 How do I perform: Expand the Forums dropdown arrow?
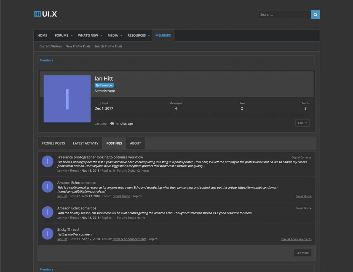click(x=72, y=36)
